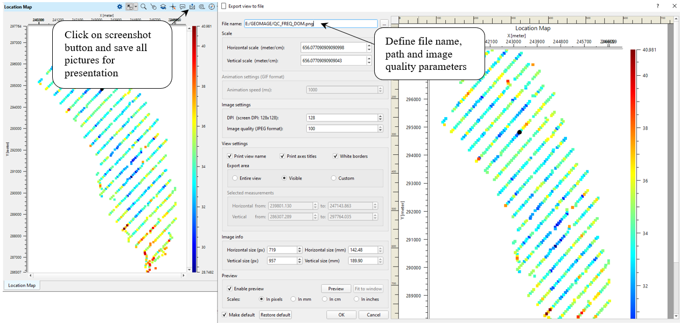Uncheck the Print view name checkbox
Screen dimensions: 680x323
[x=230, y=156]
